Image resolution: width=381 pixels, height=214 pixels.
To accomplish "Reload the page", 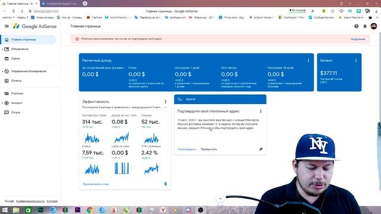I will point(22,11).
